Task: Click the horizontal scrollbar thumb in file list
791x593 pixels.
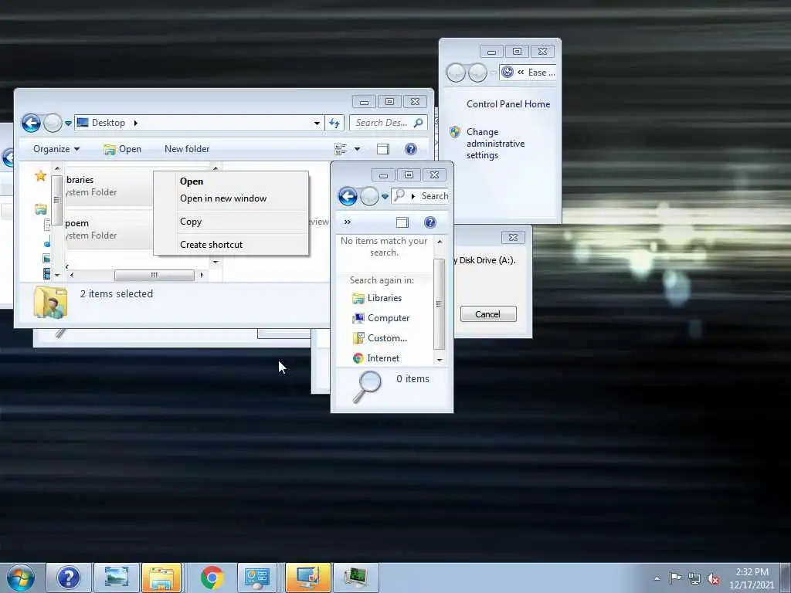Action: point(154,275)
